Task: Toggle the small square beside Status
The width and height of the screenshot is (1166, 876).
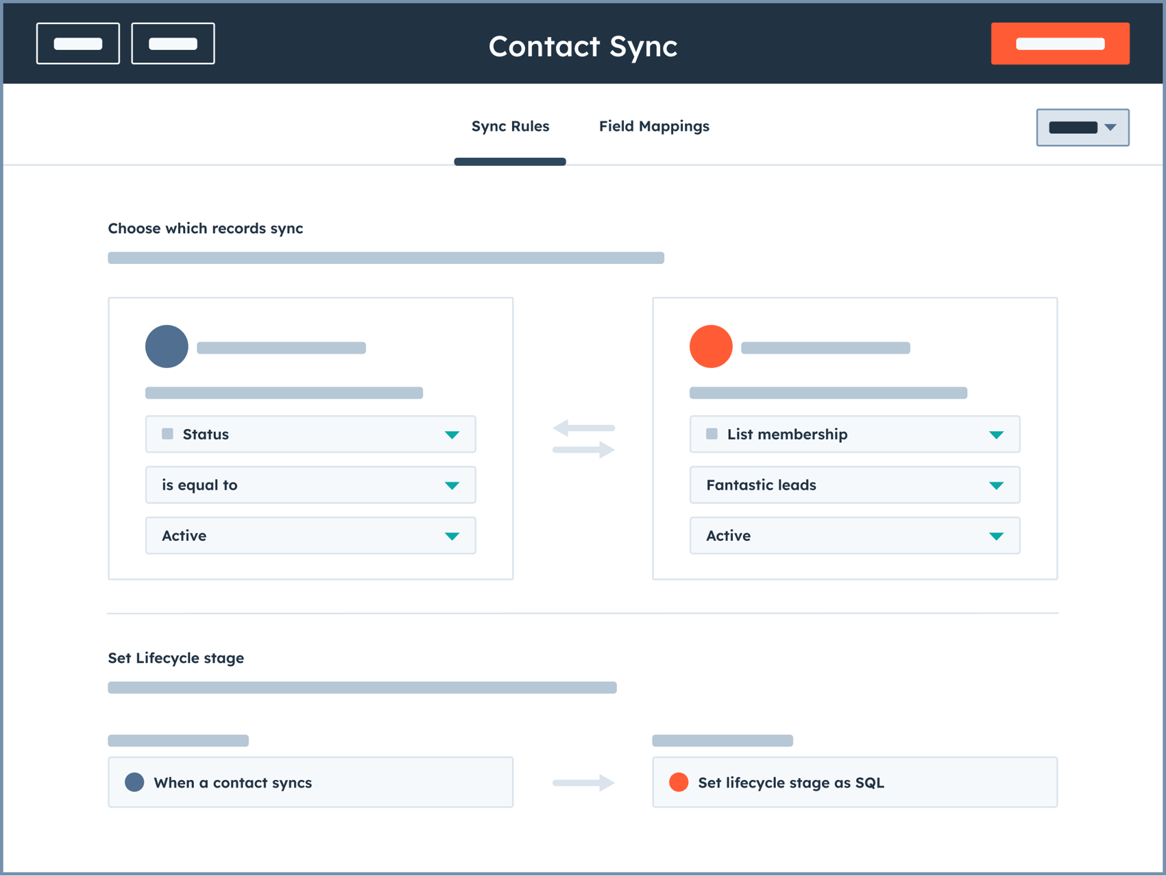Action: [x=167, y=434]
